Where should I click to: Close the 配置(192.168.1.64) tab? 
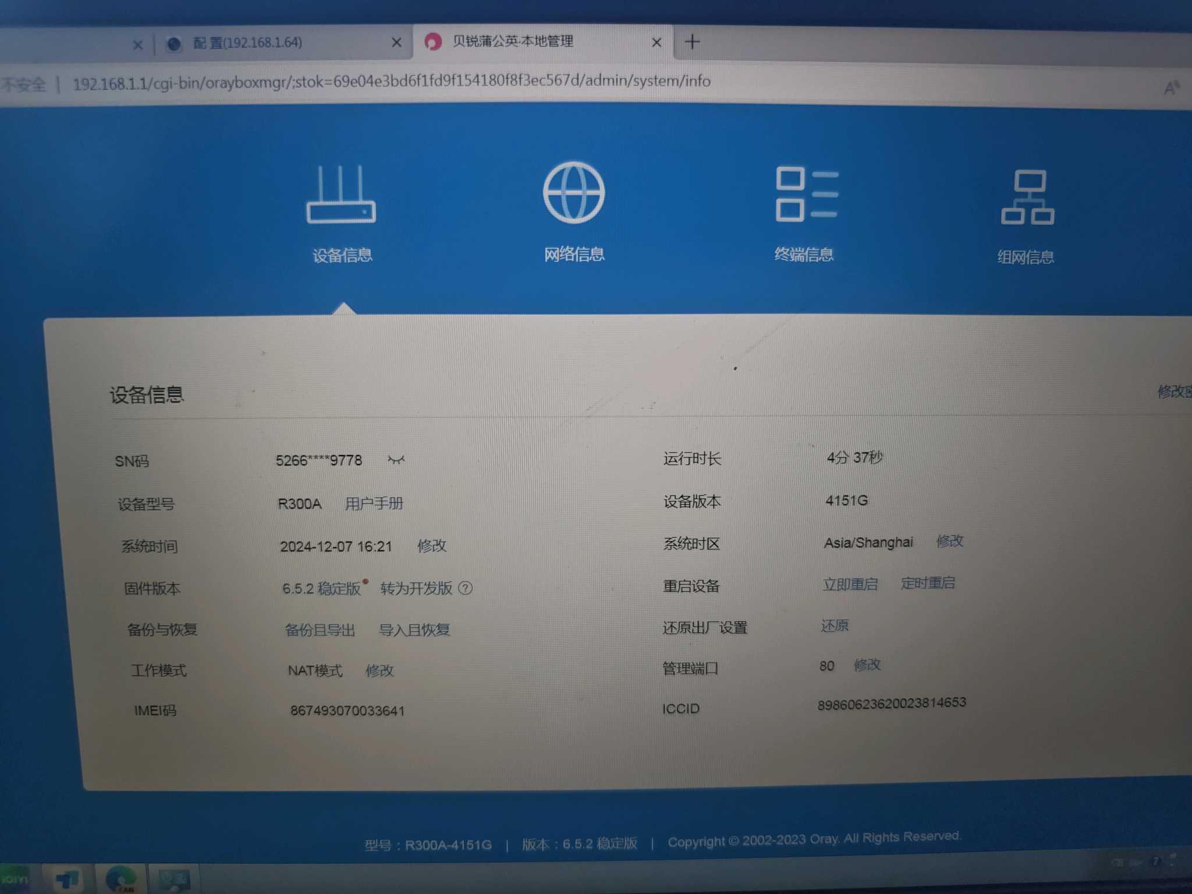click(x=396, y=42)
